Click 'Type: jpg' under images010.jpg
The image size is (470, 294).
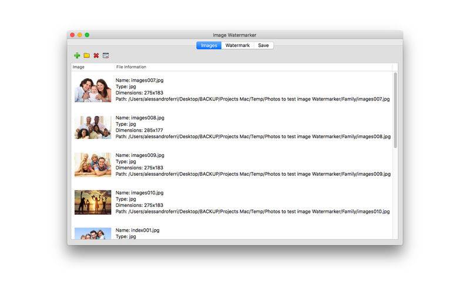pos(126,199)
